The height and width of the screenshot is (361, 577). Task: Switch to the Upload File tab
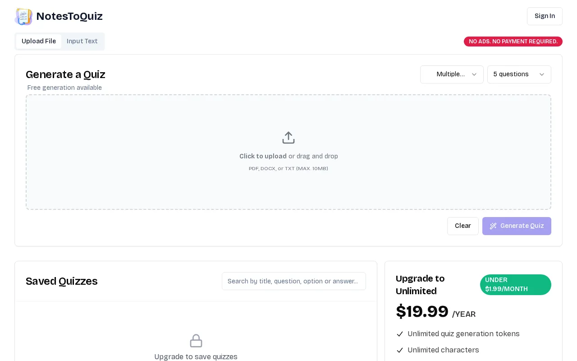(39, 42)
